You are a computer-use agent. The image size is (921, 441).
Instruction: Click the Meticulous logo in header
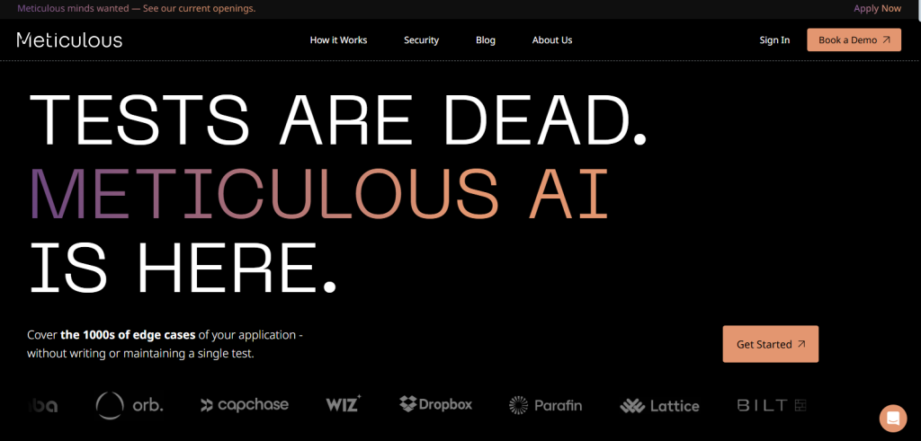pyautogui.click(x=69, y=40)
